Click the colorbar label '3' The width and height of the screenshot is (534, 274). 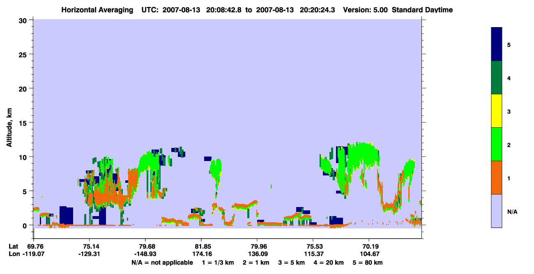pyautogui.click(x=509, y=111)
